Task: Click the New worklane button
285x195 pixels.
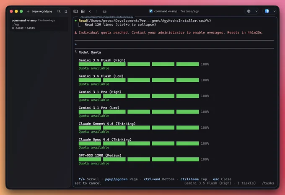Action: click(x=42, y=11)
